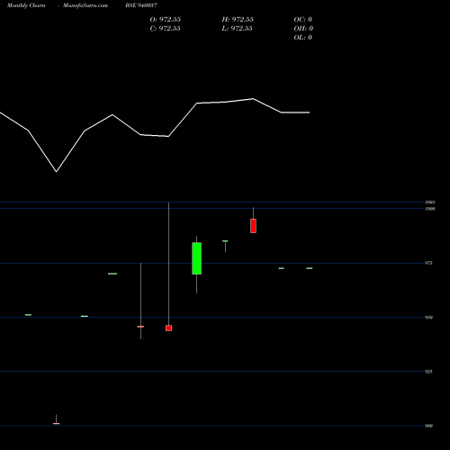Select the 'O: 972.55' open value
The width and height of the screenshot is (450, 450).
165,20
